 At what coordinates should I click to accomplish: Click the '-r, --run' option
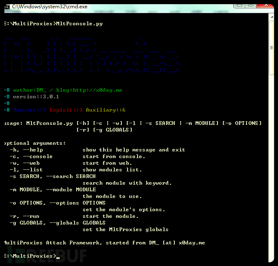coord(24,216)
